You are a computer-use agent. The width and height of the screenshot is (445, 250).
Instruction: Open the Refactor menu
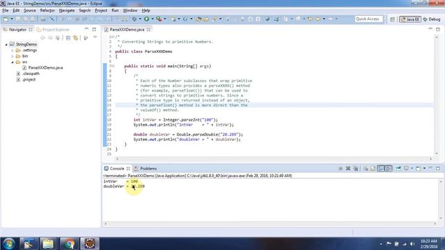47,10
